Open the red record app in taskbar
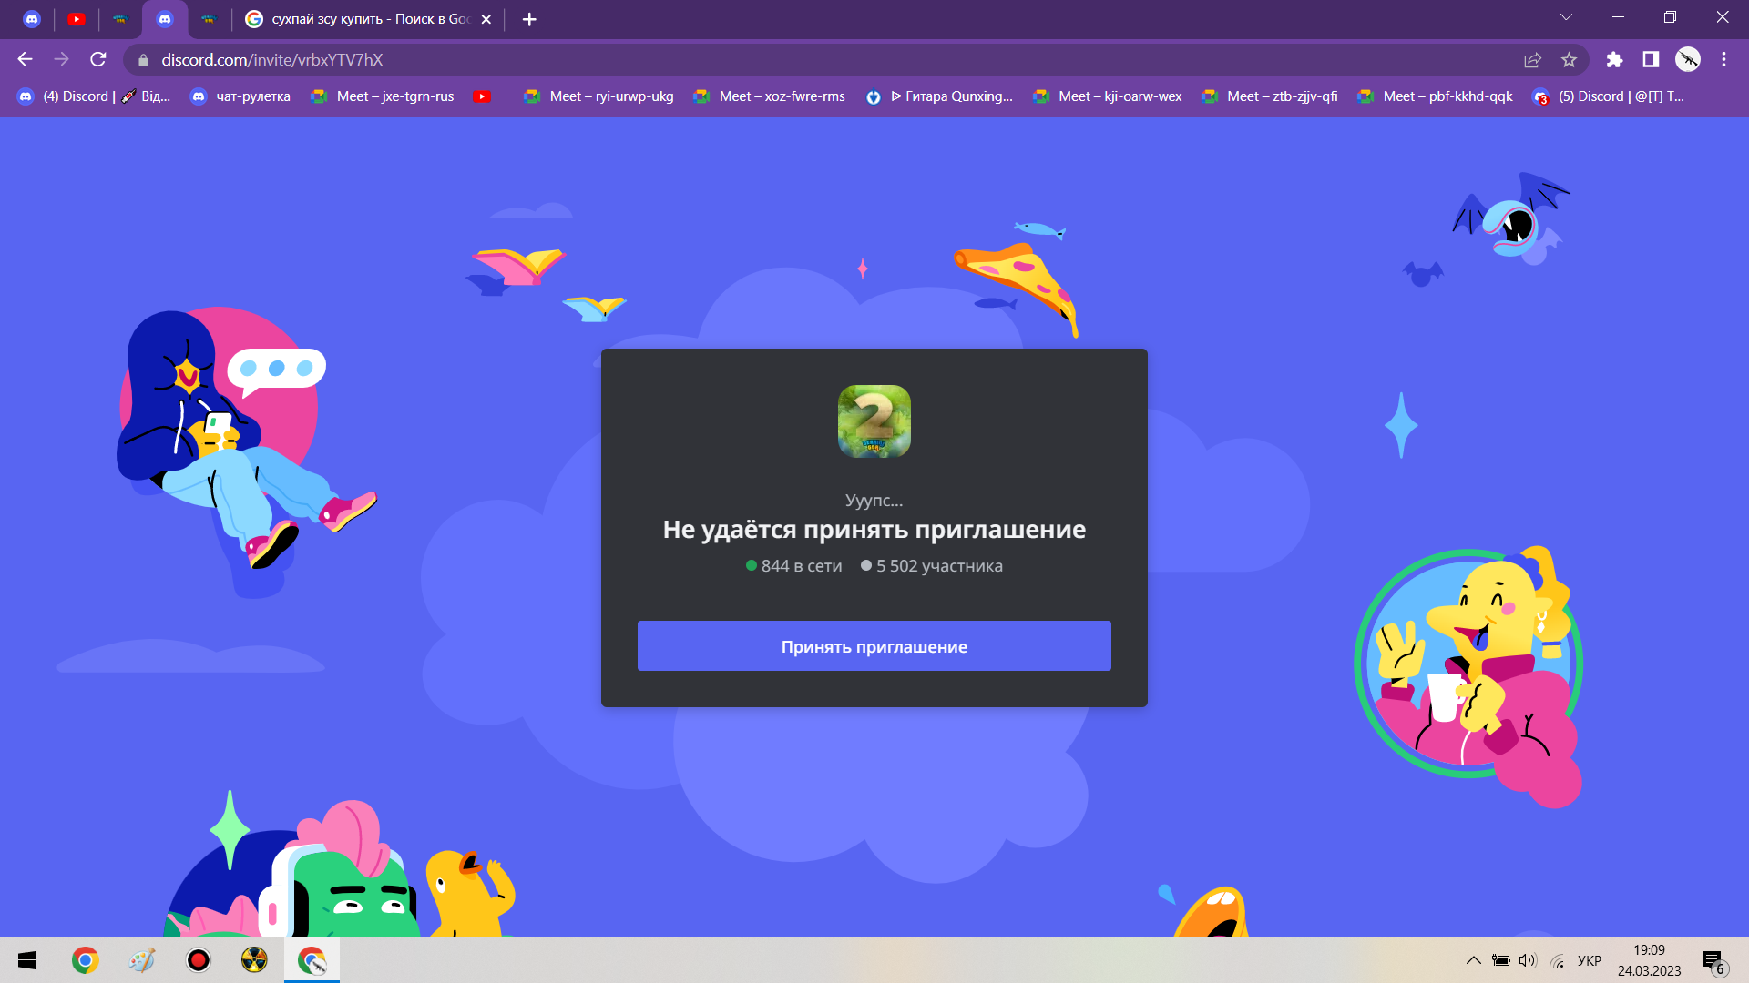The height and width of the screenshot is (983, 1749). coord(198,960)
